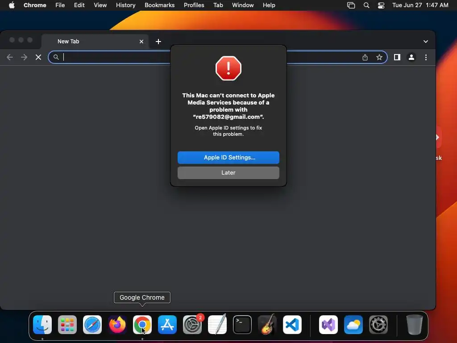This screenshot has height=343, width=457.
Task: Open TextEdit from the Dock
Action: click(x=217, y=325)
